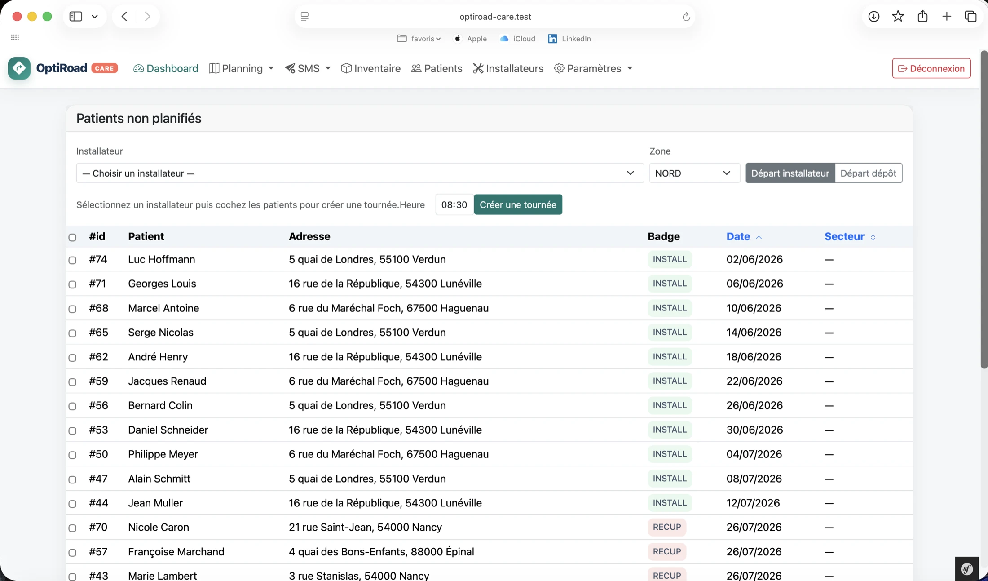
Task: Sort the table by Date column
Action: coord(738,236)
